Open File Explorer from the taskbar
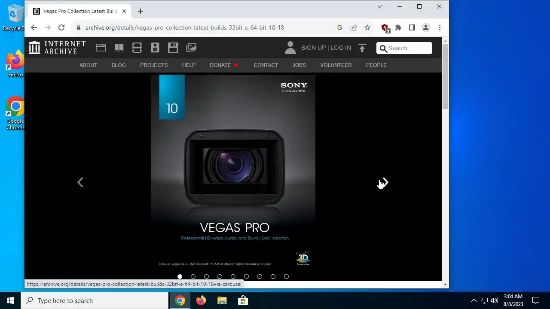 point(222,300)
